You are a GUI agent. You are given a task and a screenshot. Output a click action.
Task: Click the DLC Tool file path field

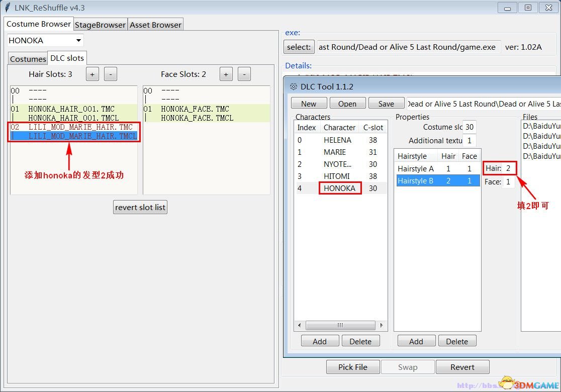coord(484,104)
